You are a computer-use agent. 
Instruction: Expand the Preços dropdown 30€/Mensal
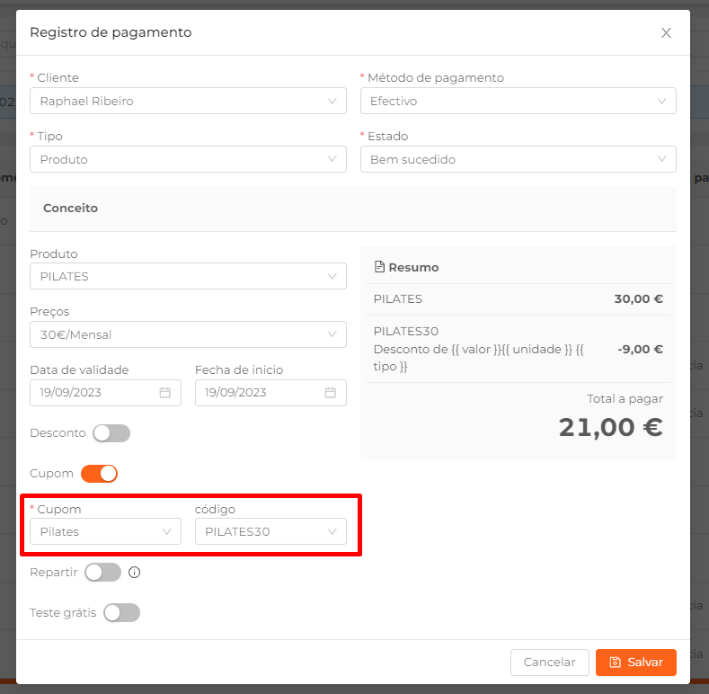[188, 334]
